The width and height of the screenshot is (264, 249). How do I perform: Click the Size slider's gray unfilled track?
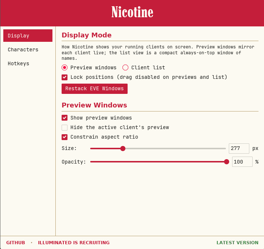pyautogui.click(x=175, y=149)
